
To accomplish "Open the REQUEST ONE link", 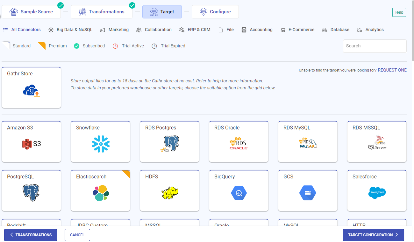I will point(392,70).
